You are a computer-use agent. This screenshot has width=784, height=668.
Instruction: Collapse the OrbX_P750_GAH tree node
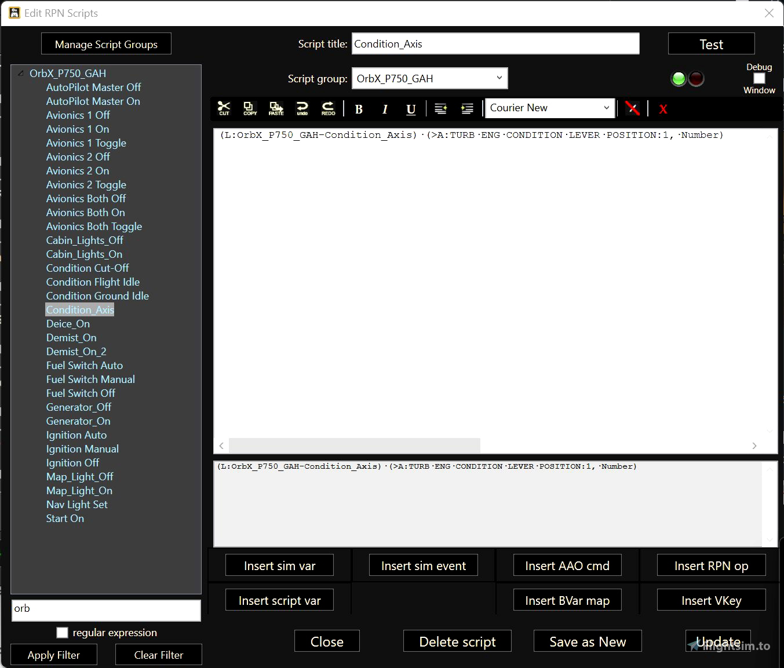[x=21, y=73]
